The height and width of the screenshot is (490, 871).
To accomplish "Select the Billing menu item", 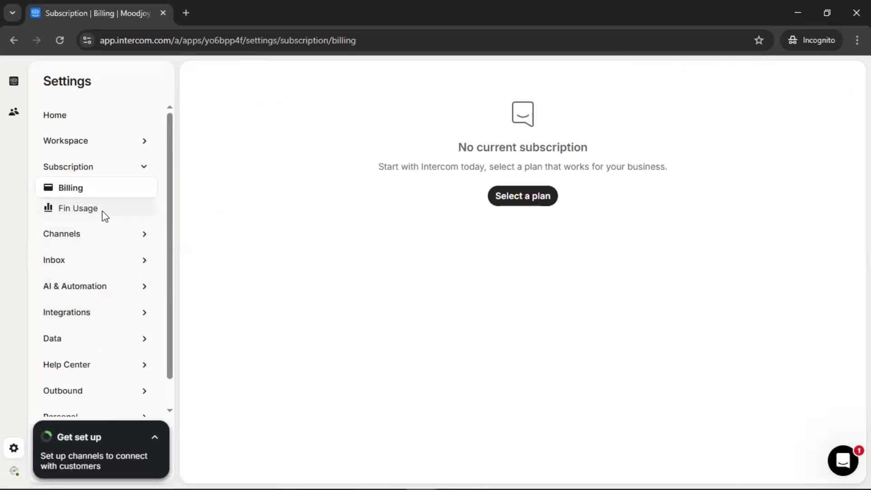I will tap(96, 188).
